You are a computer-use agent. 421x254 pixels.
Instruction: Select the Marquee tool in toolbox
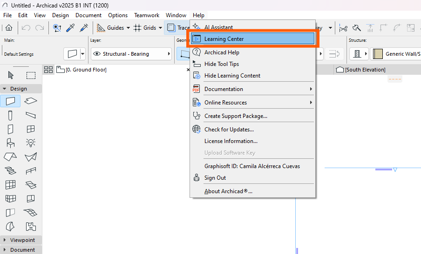point(31,75)
